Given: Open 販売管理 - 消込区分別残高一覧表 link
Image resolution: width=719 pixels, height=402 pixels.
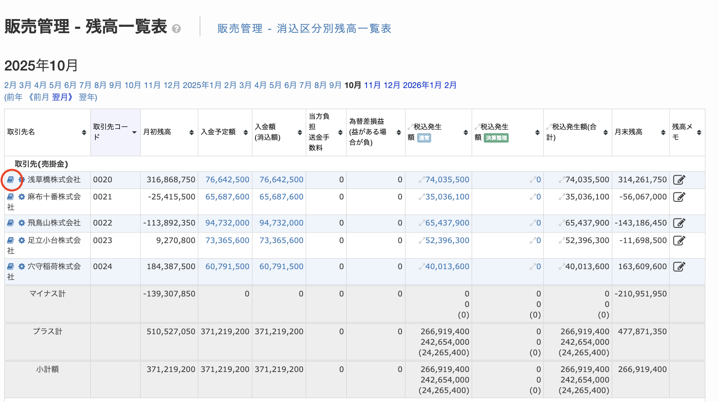Looking at the screenshot, I should (304, 28).
